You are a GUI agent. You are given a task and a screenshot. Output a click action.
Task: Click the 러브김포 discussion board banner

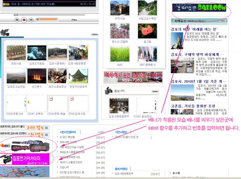pos(24,128)
